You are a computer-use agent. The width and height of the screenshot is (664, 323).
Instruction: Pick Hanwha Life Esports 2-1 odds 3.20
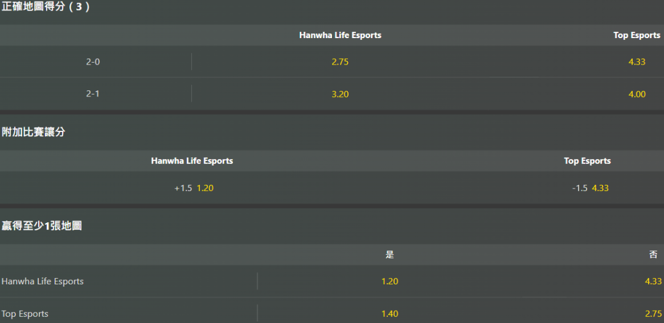[x=340, y=94]
